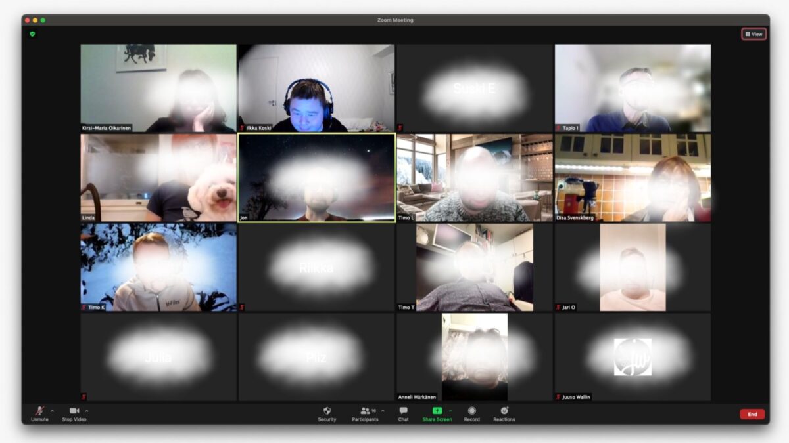The image size is (789, 443).
Task: Stop the video camera
Action: (x=74, y=411)
